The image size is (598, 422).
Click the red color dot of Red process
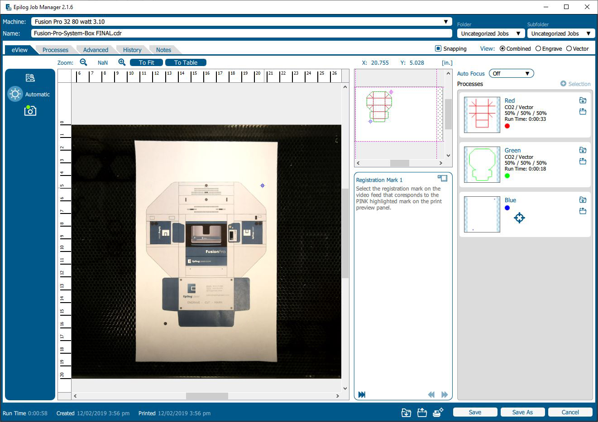507,126
